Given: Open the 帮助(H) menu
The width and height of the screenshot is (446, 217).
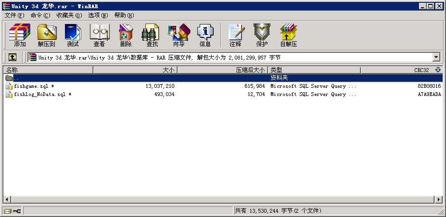Looking at the screenshot, I should click(x=124, y=15).
